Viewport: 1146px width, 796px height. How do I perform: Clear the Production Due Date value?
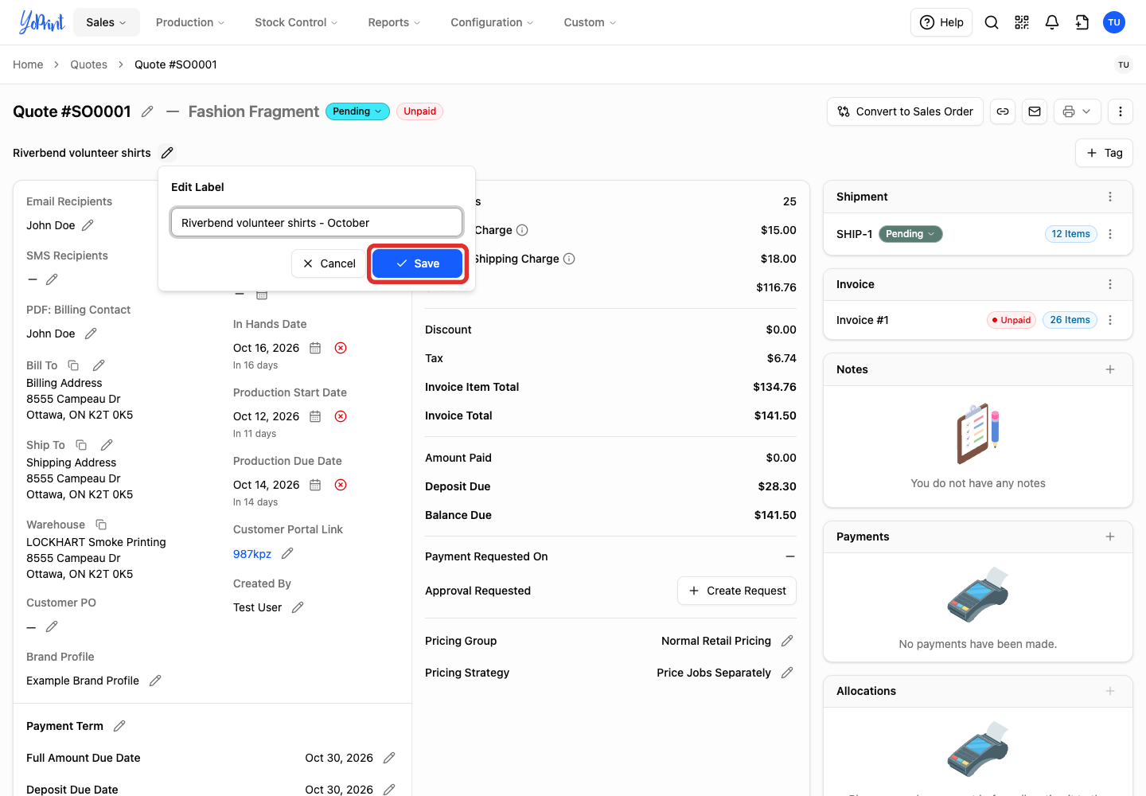click(x=341, y=485)
